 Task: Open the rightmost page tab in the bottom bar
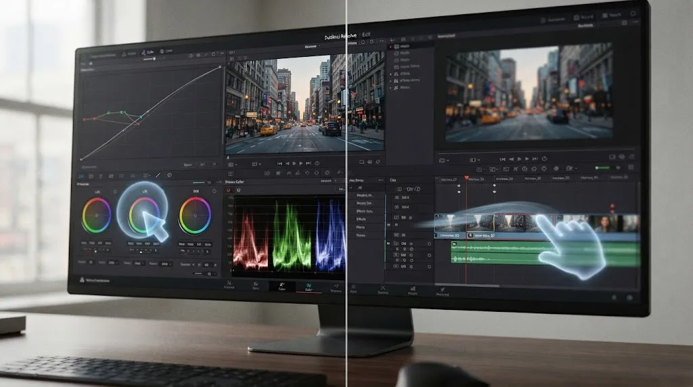tap(443, 292)
